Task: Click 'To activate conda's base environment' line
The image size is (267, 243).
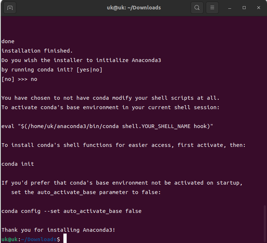Action: pyautogui.click(x=110, y=107)
